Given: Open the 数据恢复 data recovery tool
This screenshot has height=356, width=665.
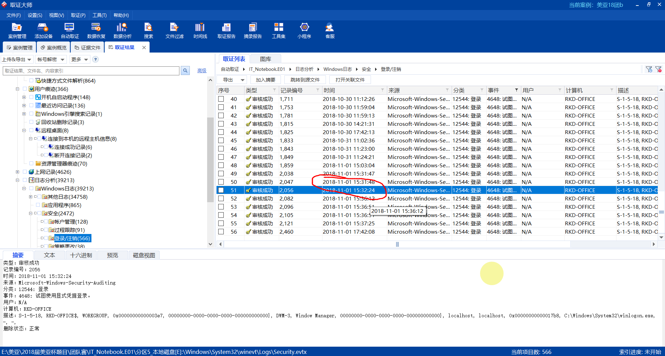Looking at the screenshot, I should click(96, 31).
